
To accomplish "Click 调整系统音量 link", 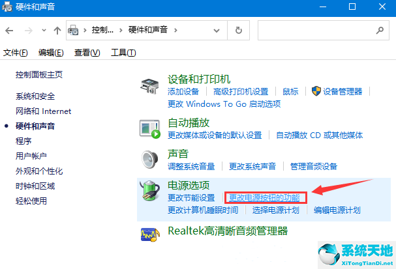I will point(191,166).
